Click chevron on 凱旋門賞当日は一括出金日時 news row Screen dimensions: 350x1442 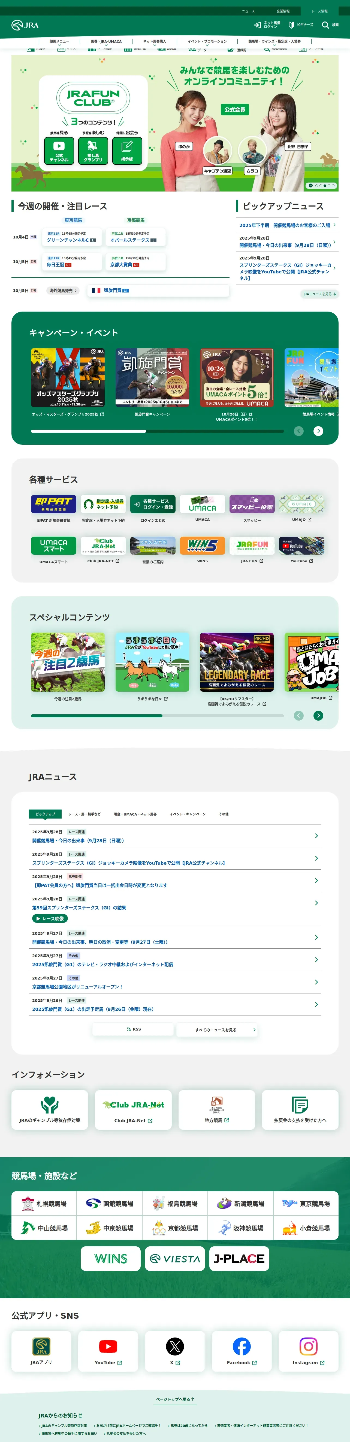316,880
